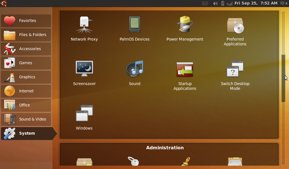Click the chat bubble session icon
This screenshot has height=169, width=289.
[x=282, y=3]
